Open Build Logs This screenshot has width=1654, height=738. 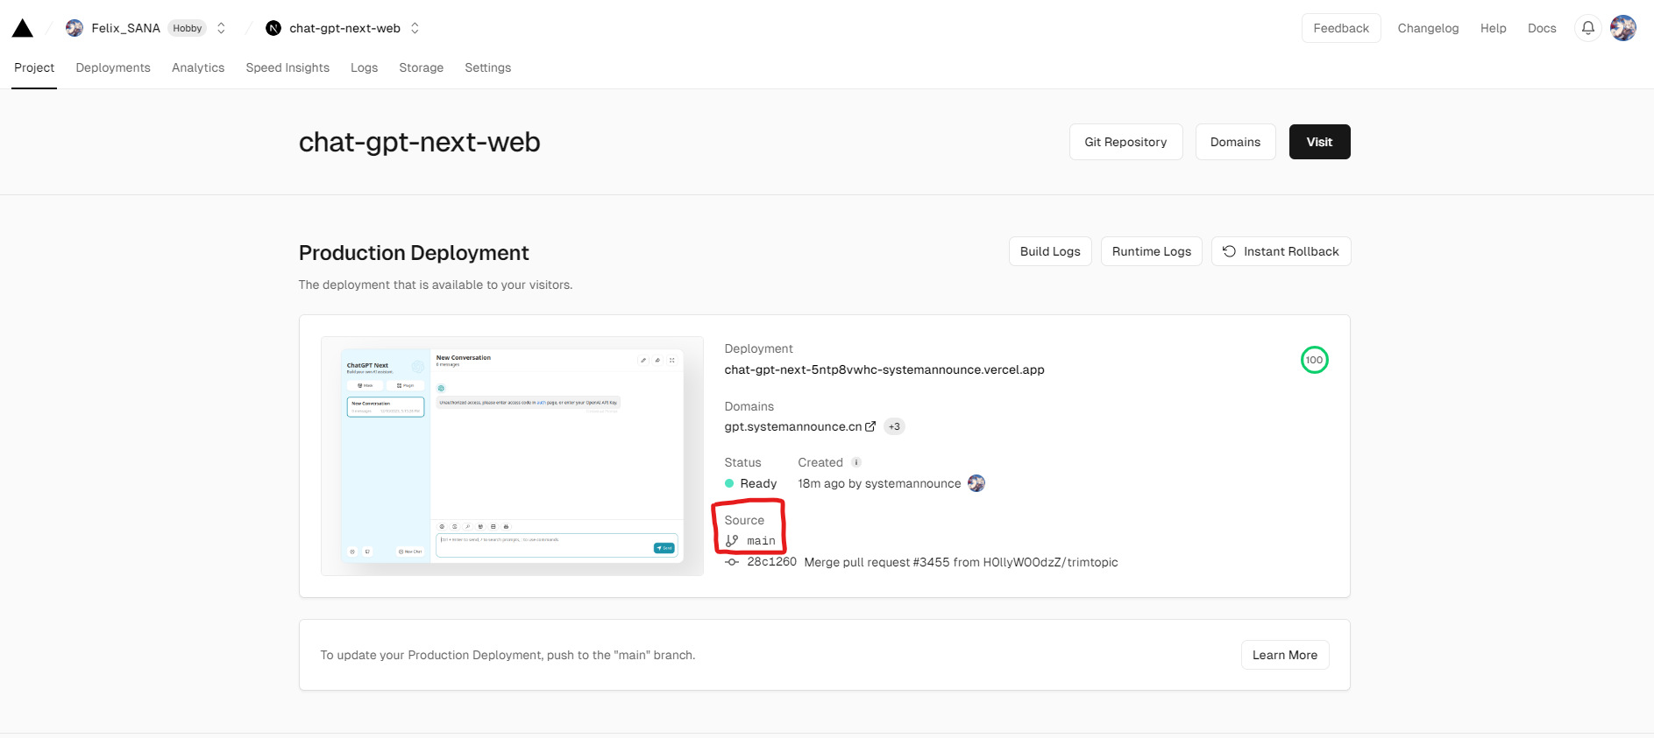point(1050,251)
